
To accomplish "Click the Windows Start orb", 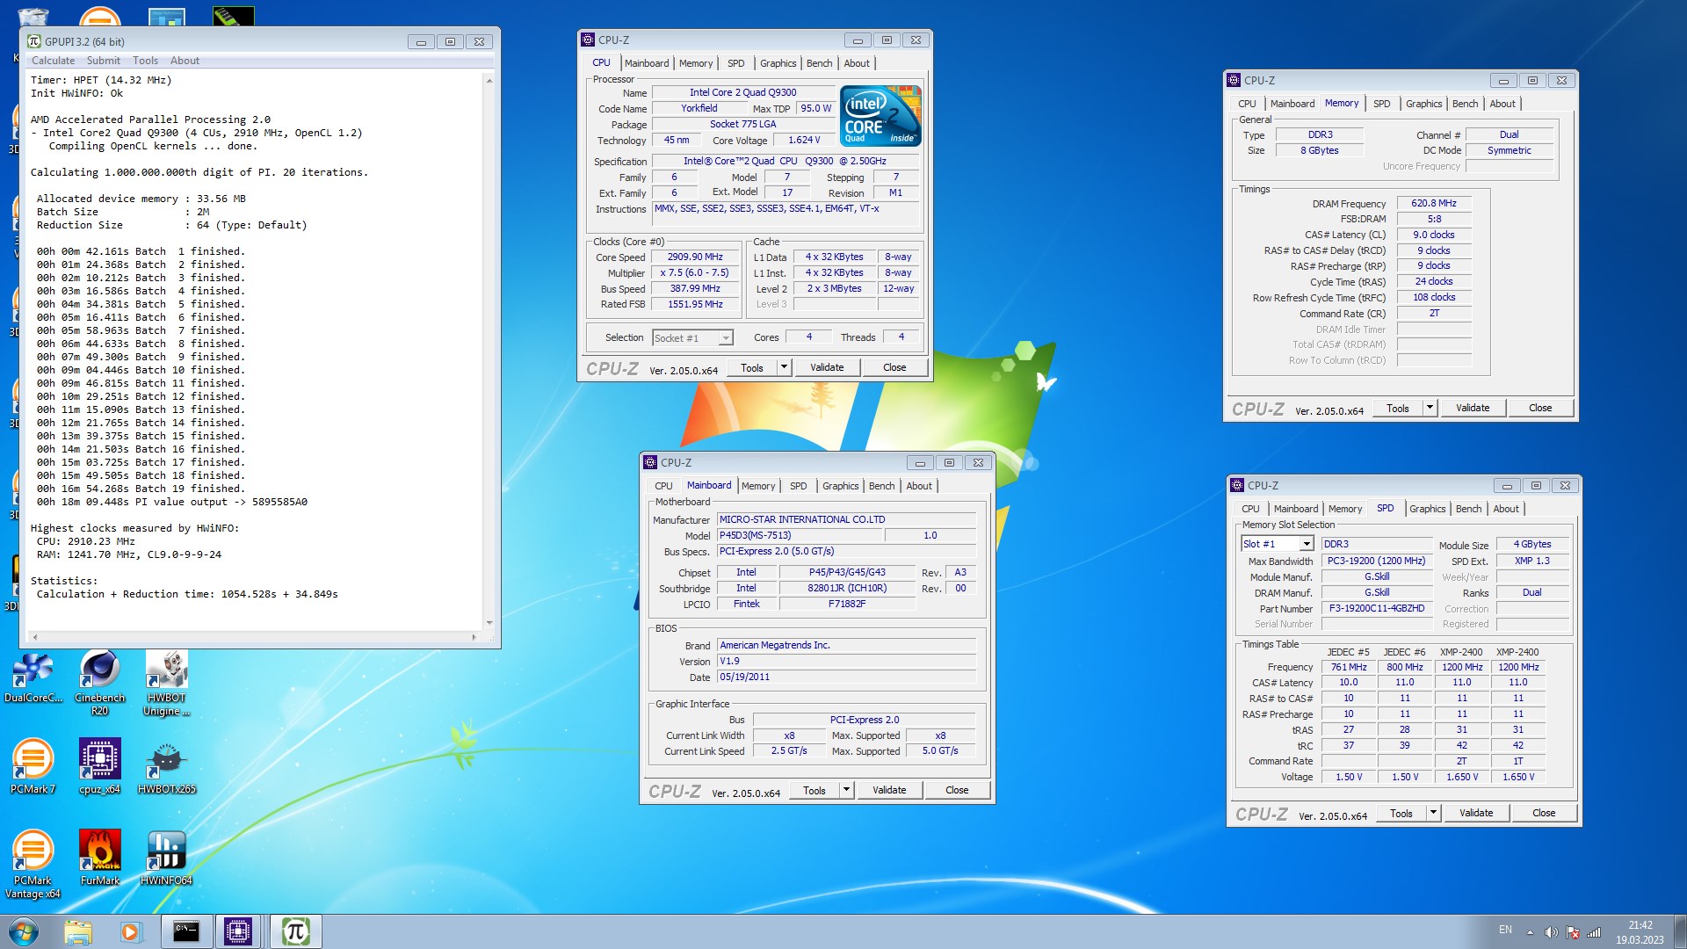I will tap(24, 931).
